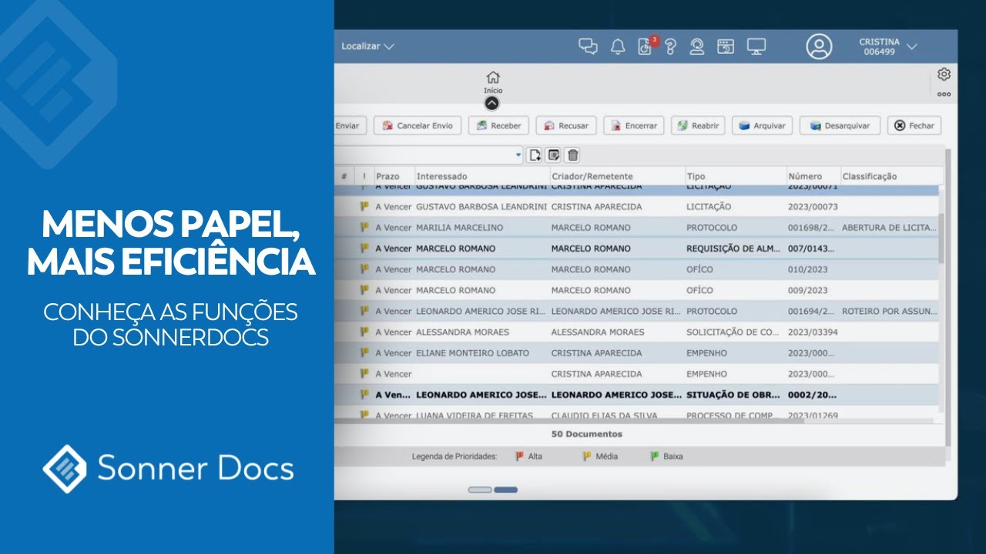Click the priority flag in the 010/2023 row

tap(364, 269)
